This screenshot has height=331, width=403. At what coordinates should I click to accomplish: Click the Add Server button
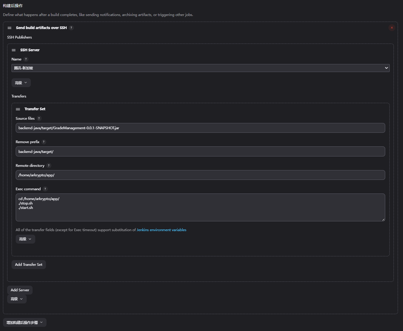click(20, 290)
